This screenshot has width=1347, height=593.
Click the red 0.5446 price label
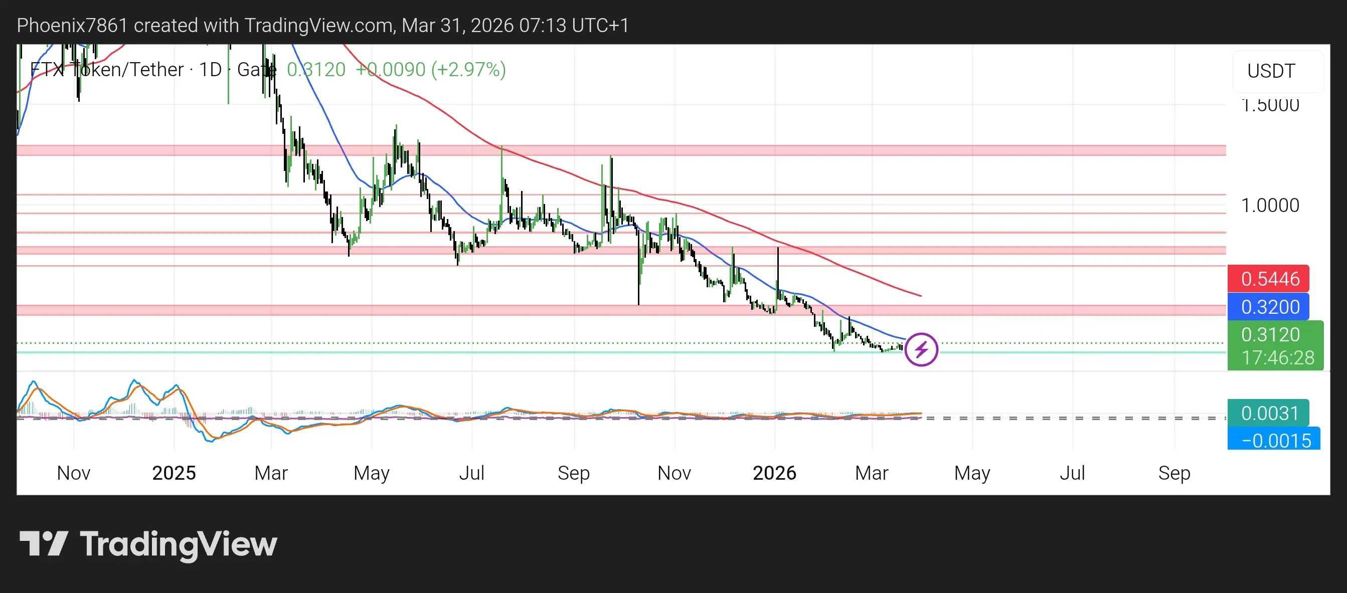1269,279
